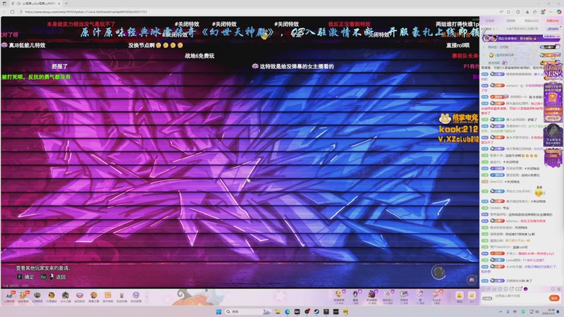The image size is (564, 317).
Task: Open Microsoft Edge from the taskbar
Action: [x=288, y=311]
